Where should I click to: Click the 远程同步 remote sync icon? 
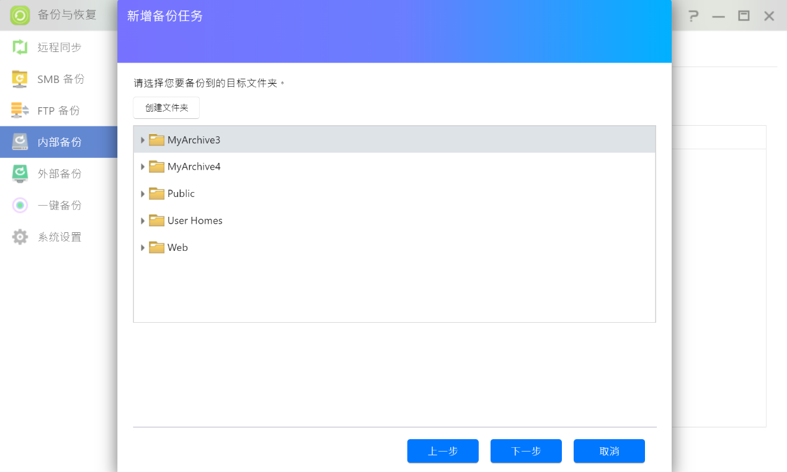point(20,47)
